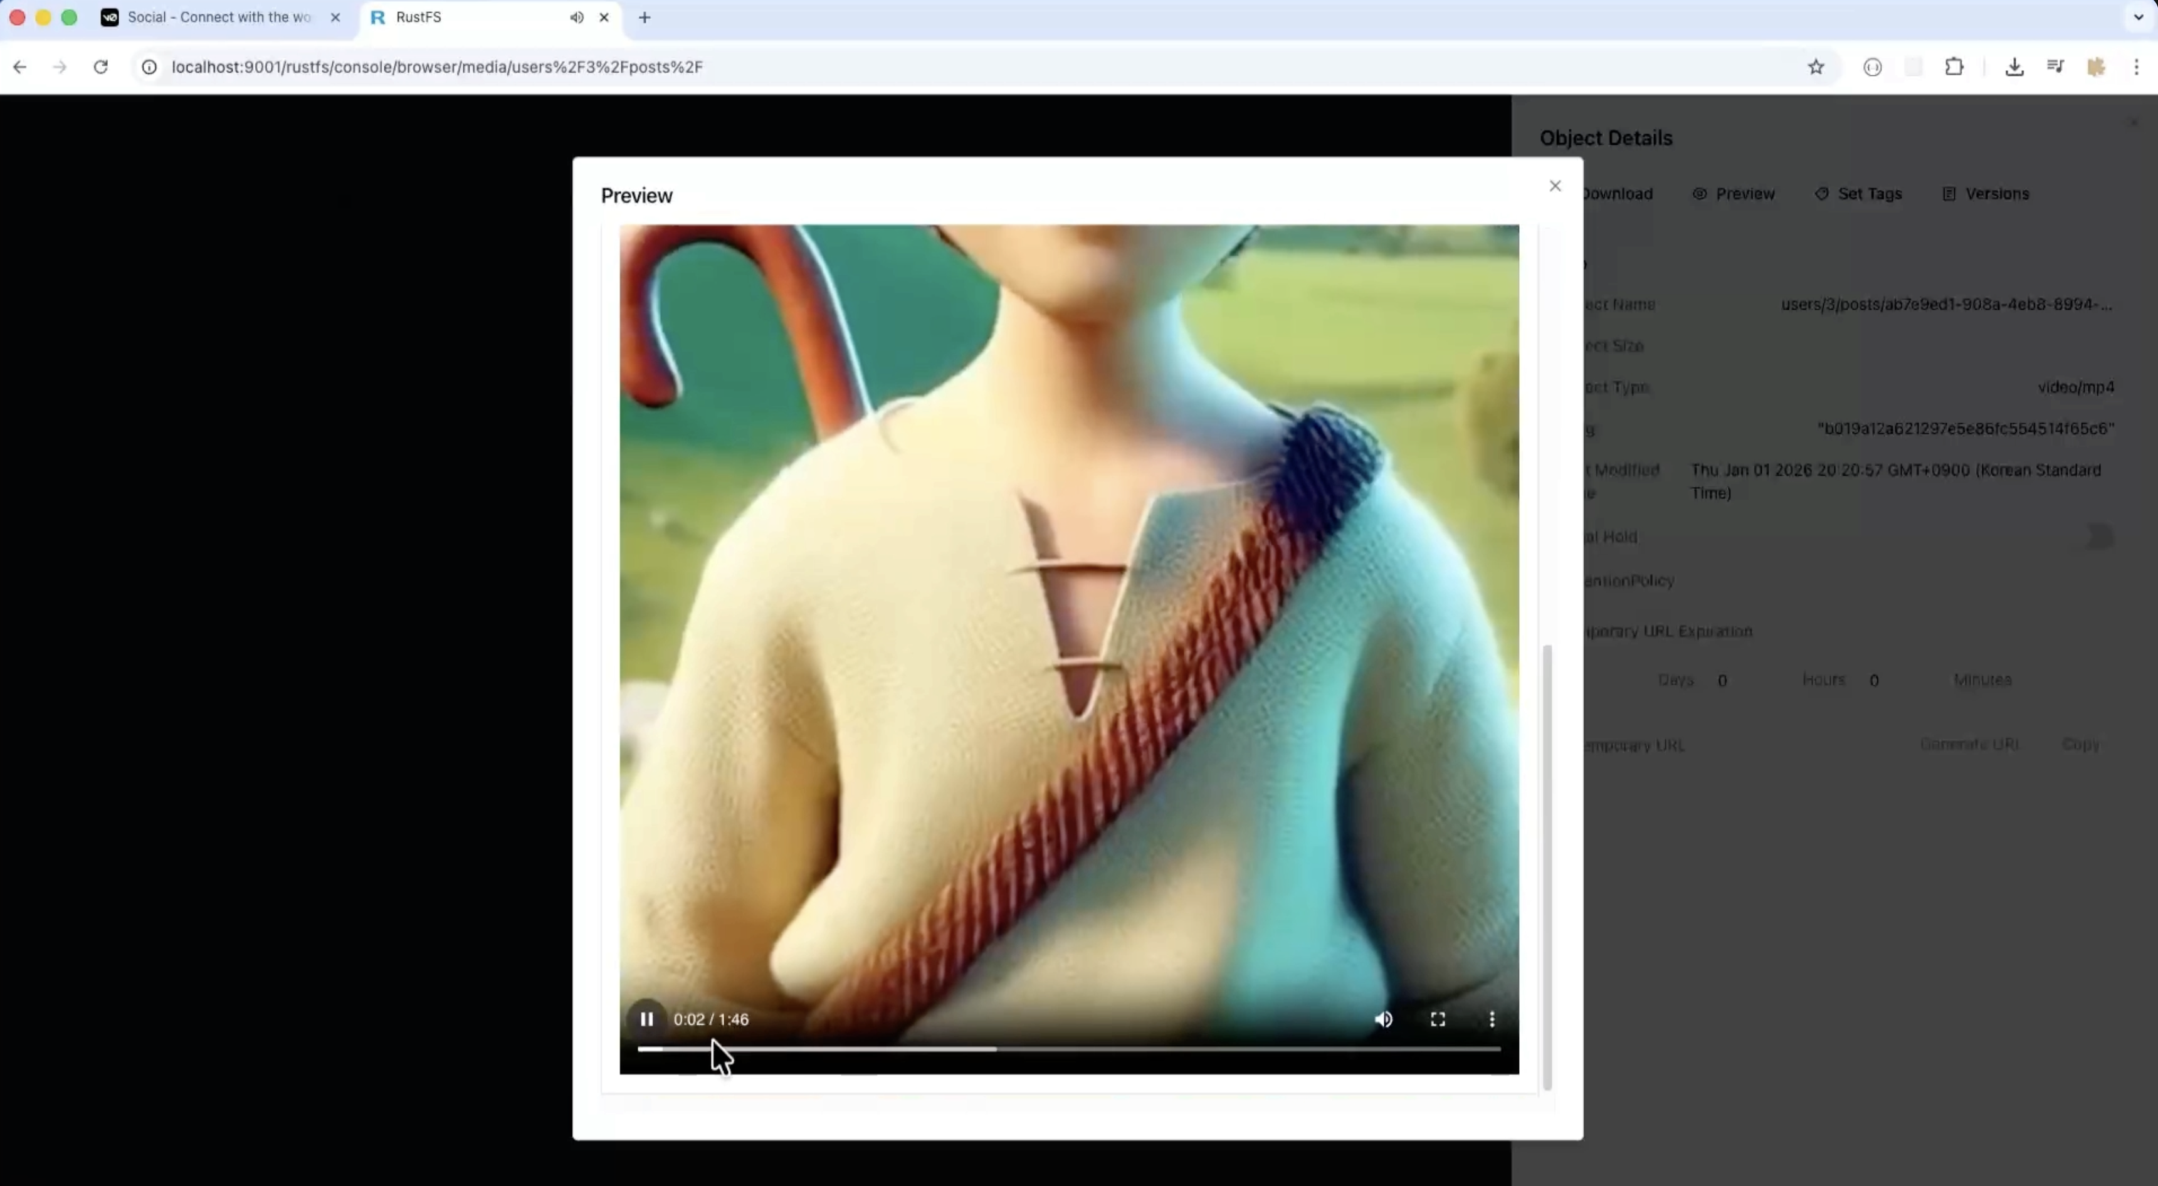
Task: Open the browser Downloads icon in toolbar
Action: coord(2015,67)
